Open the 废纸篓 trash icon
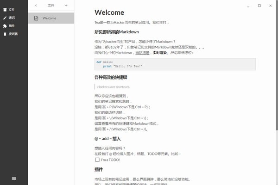The image size is (278, 185). point(5,34)
